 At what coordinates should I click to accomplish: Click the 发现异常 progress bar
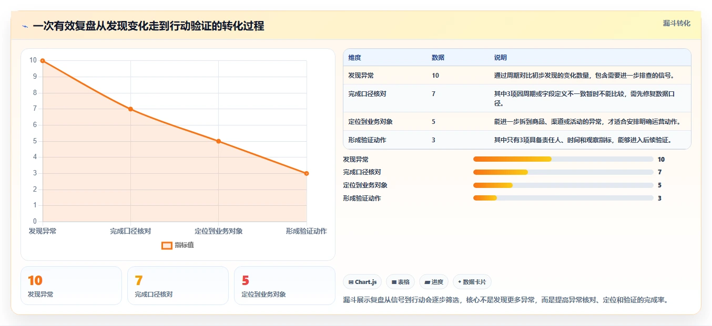563,159
